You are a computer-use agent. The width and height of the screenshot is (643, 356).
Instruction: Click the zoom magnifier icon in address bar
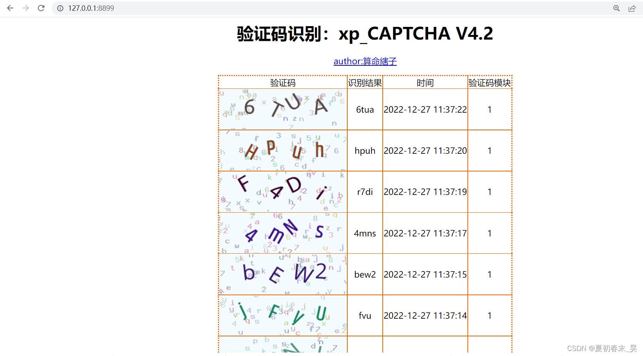coord(616,8)
